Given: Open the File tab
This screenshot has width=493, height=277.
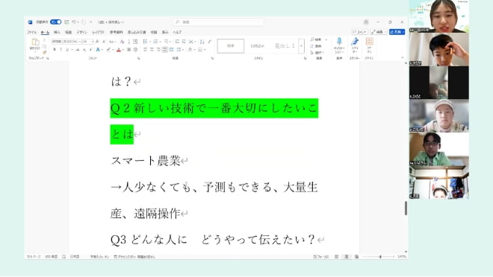Looking at the screenshot, I should [32, 32].
